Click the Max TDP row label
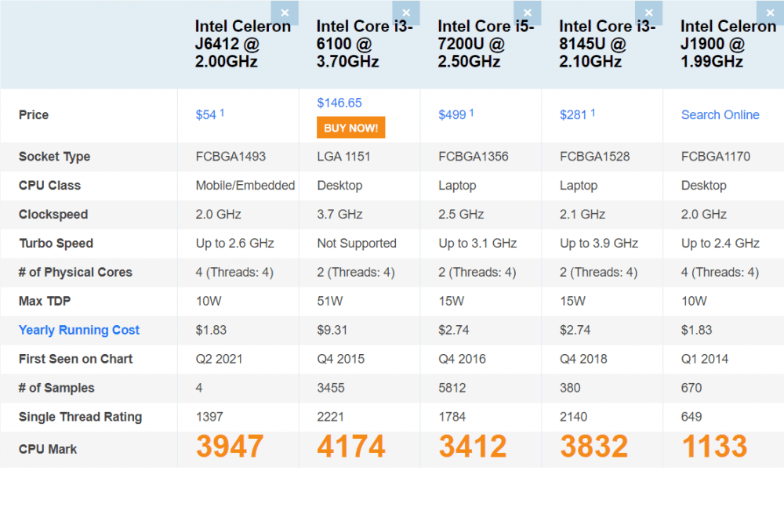The width and height of the screenshot is (784, 510). [45, 301]
